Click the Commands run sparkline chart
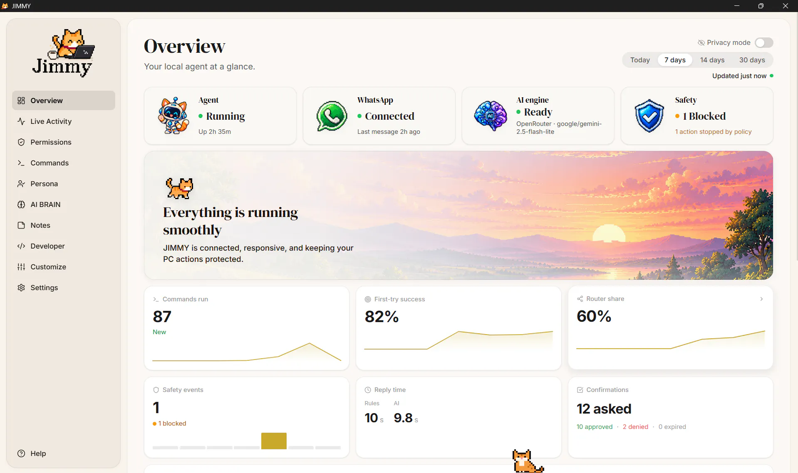Image resolution: width=798 pixels, height=473 pixels. [x=247, y=352]
